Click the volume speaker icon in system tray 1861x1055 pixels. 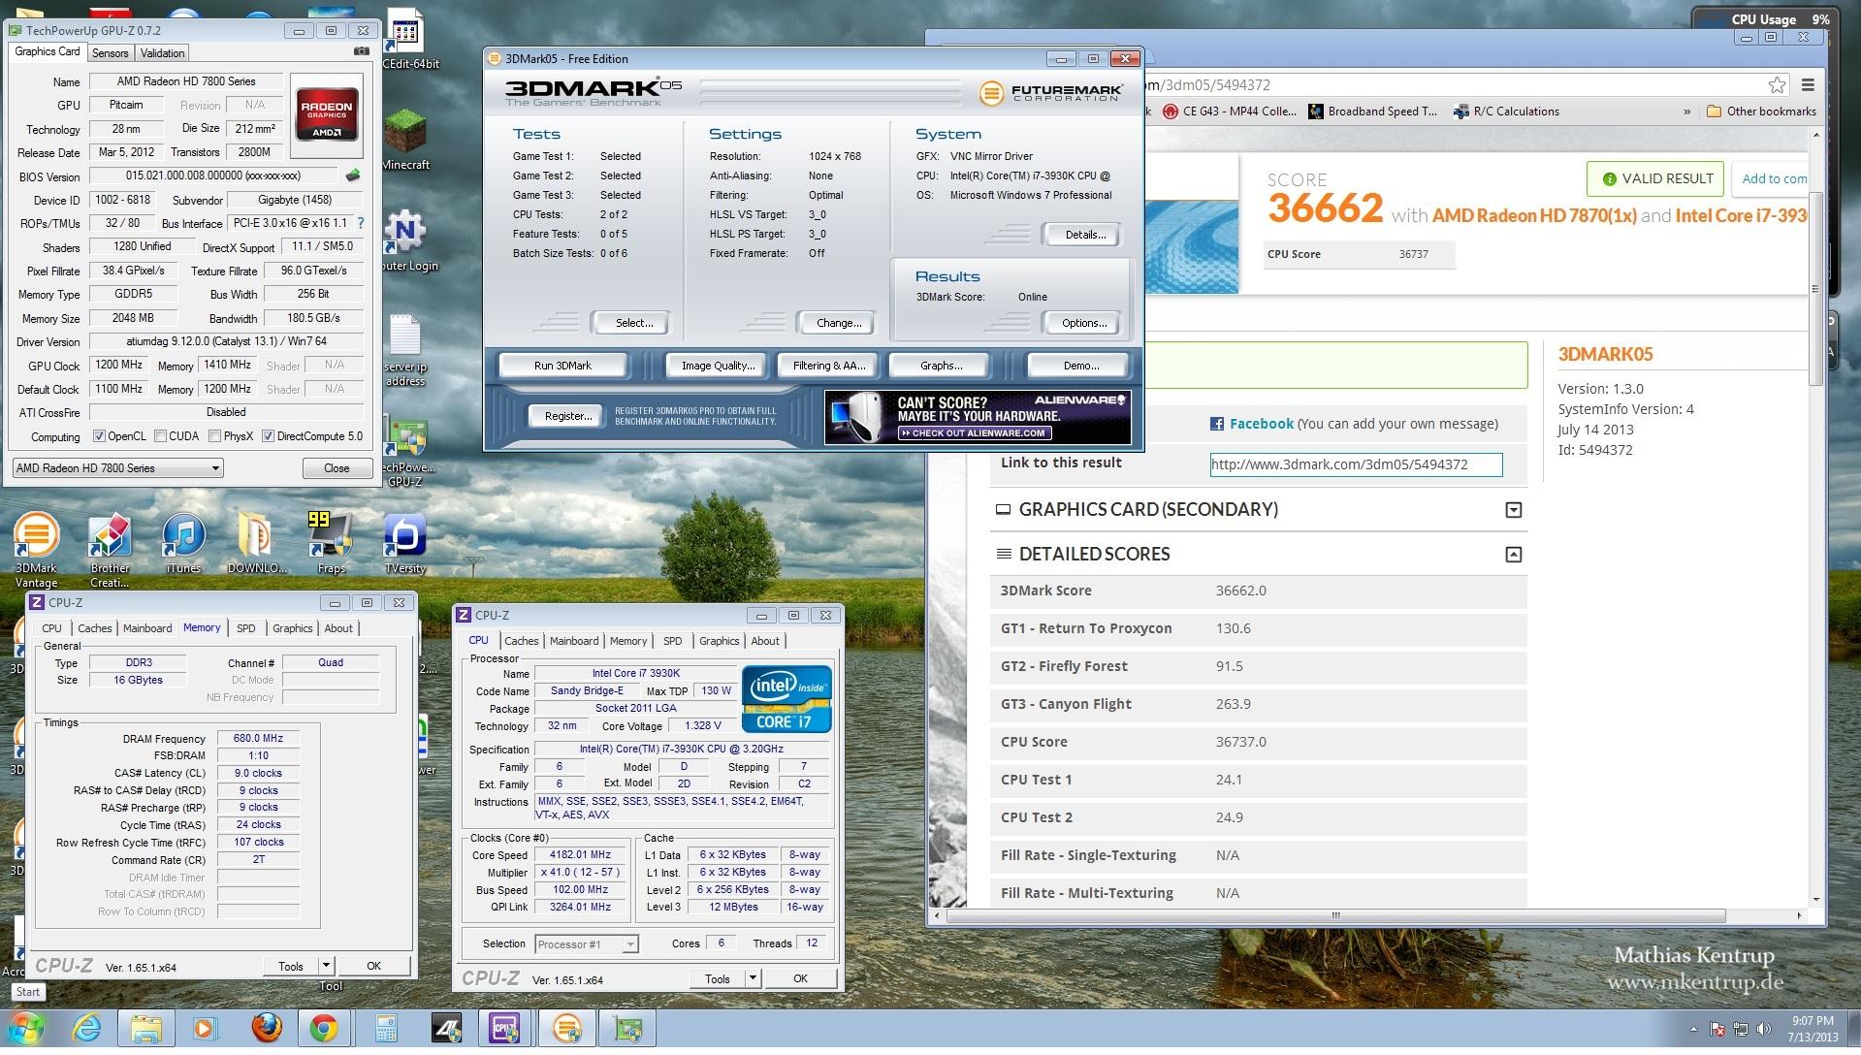1764,1029
